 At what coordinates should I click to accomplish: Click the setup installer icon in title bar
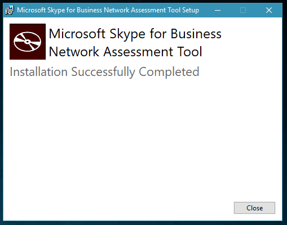pyautogui.click(x=10, y=10)
